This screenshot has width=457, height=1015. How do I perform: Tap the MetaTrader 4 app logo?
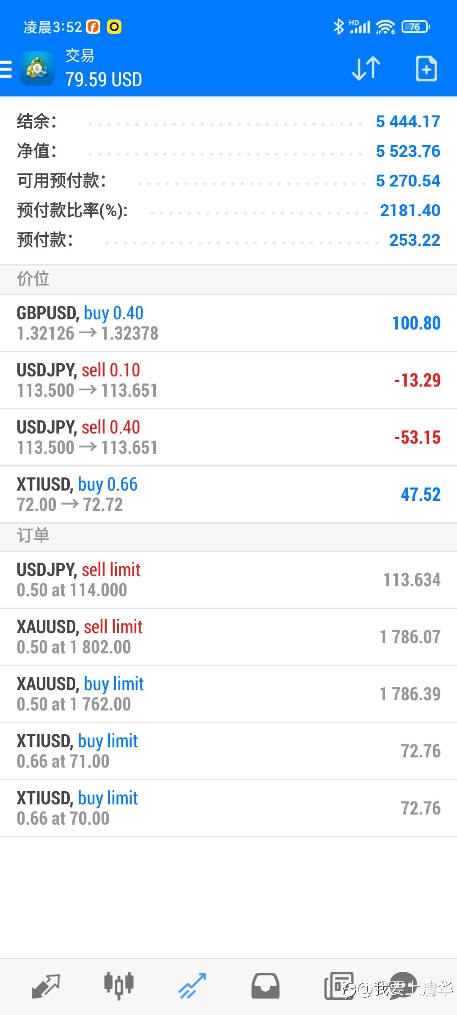pos(37,69)
